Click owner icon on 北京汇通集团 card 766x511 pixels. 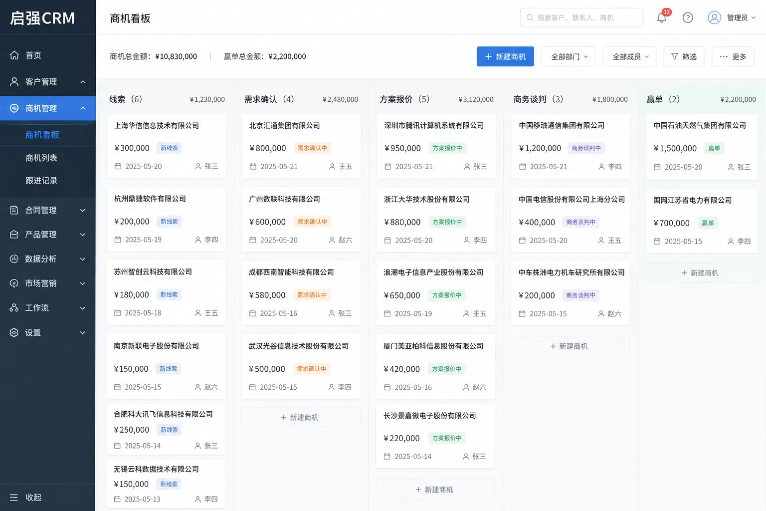pos(332,167)
